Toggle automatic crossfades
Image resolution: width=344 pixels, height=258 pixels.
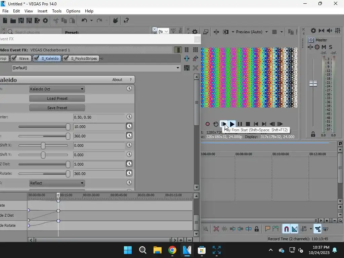[x=295, y=229]
